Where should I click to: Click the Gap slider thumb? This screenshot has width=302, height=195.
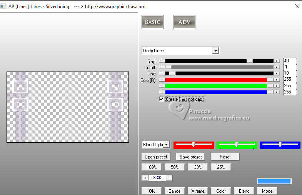(x=250, y=61)
